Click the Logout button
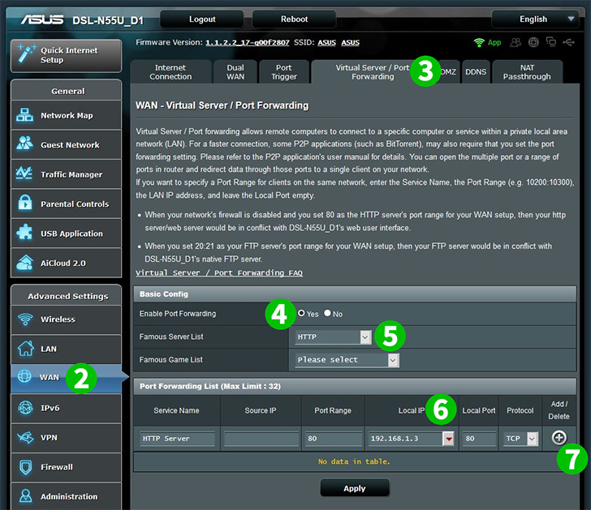Image resolution: width=591 pixels, height=510 pixels. point(202,19)
